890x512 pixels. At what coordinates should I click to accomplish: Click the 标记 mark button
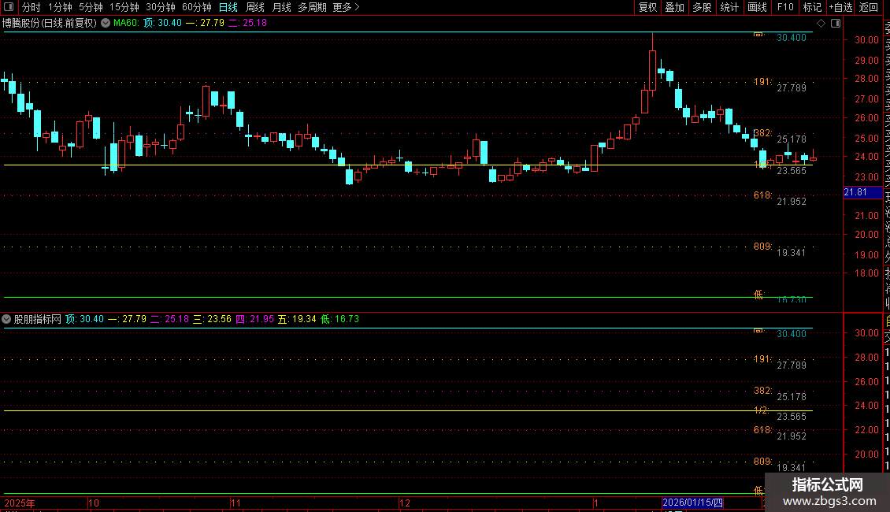[x=812, y=7]
